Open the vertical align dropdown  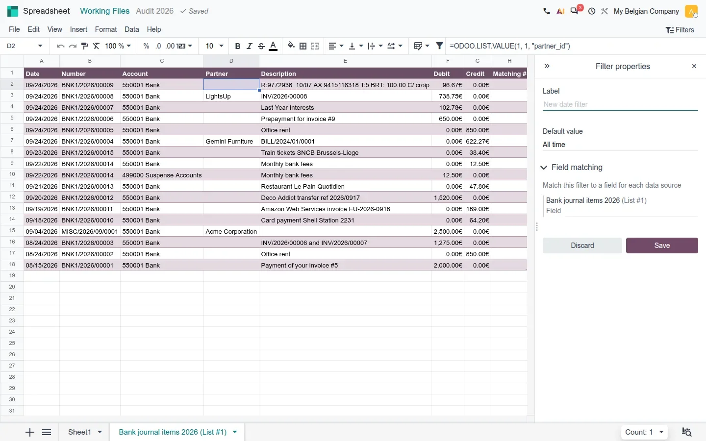pos(355,46)
